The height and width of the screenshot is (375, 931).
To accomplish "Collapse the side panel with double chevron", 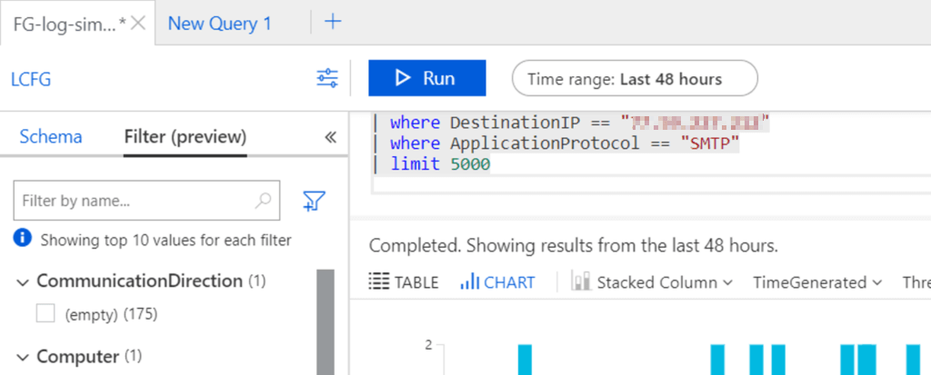I will tap(331, 138).
